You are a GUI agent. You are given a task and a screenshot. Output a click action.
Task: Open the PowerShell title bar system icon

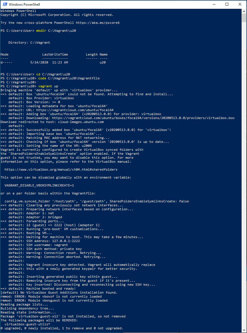click(x=5, y=4)
